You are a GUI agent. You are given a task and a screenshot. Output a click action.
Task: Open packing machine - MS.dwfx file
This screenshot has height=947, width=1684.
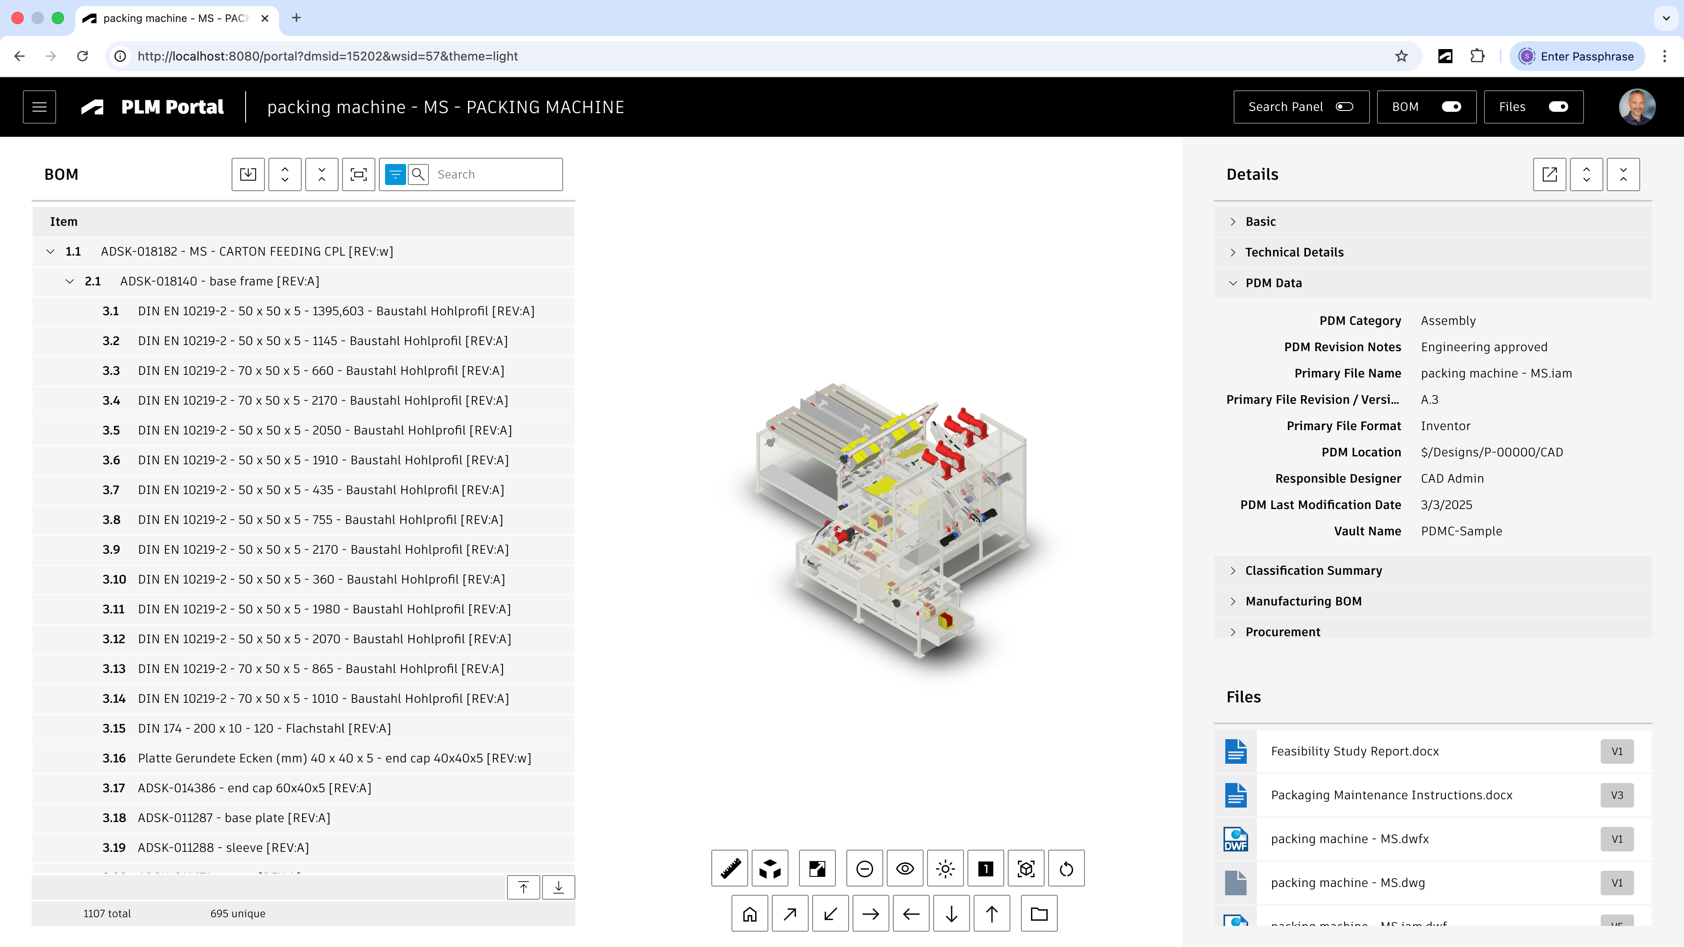1349,839
